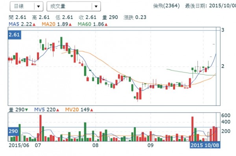
Task: Click the 漲跌 0.23 change value
Action: [135, 17]
